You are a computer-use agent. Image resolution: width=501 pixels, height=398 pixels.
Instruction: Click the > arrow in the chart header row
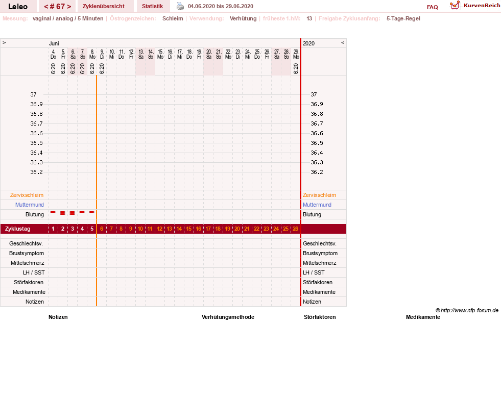click(4, 42)
